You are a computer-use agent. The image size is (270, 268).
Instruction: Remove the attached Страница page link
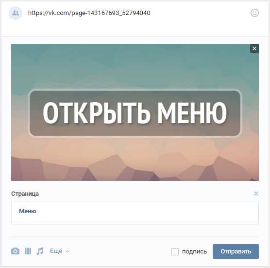[x=256, y=194]
